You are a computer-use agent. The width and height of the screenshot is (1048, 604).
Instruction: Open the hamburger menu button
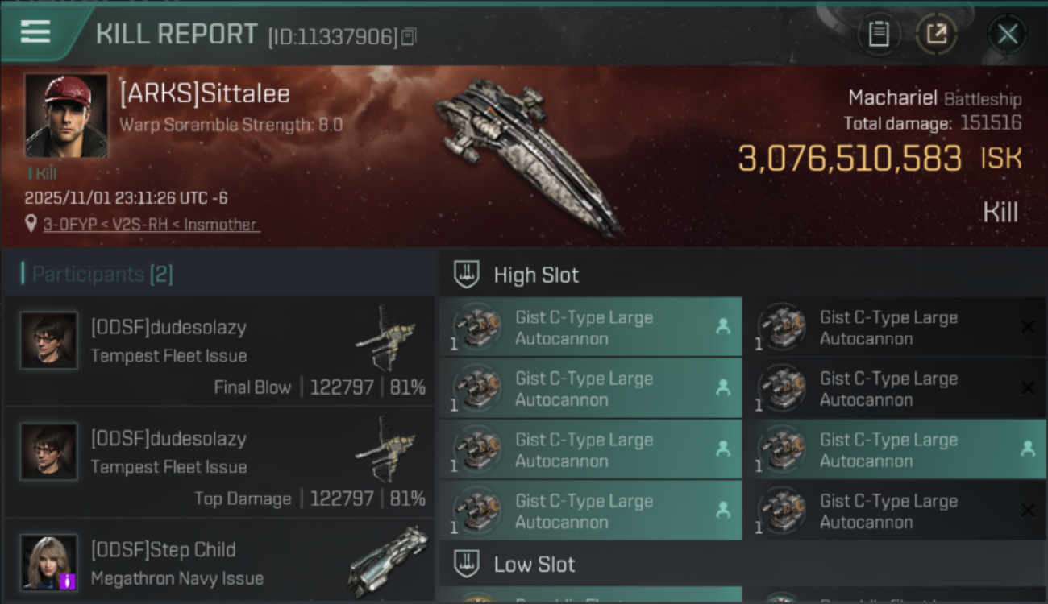35,32
